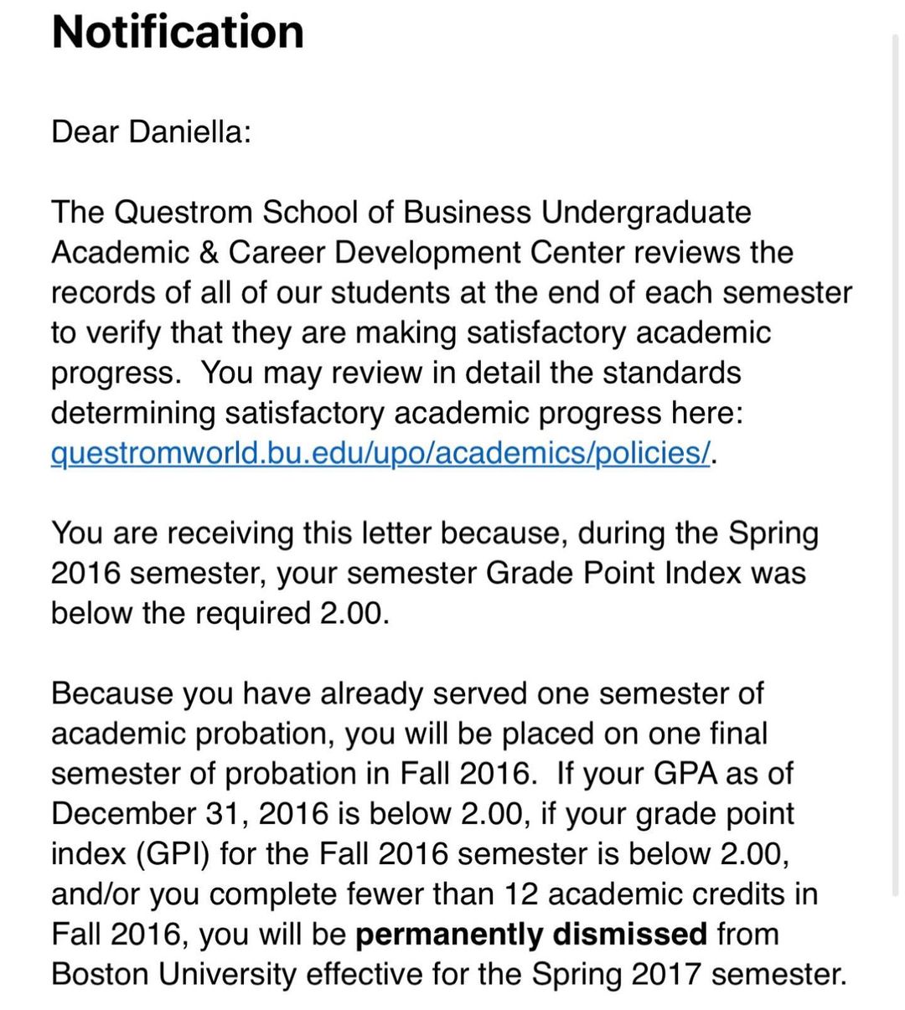The image size is (905, 1010).
Task: Click "below the required 2.00." text
Action: coord(220,614)
